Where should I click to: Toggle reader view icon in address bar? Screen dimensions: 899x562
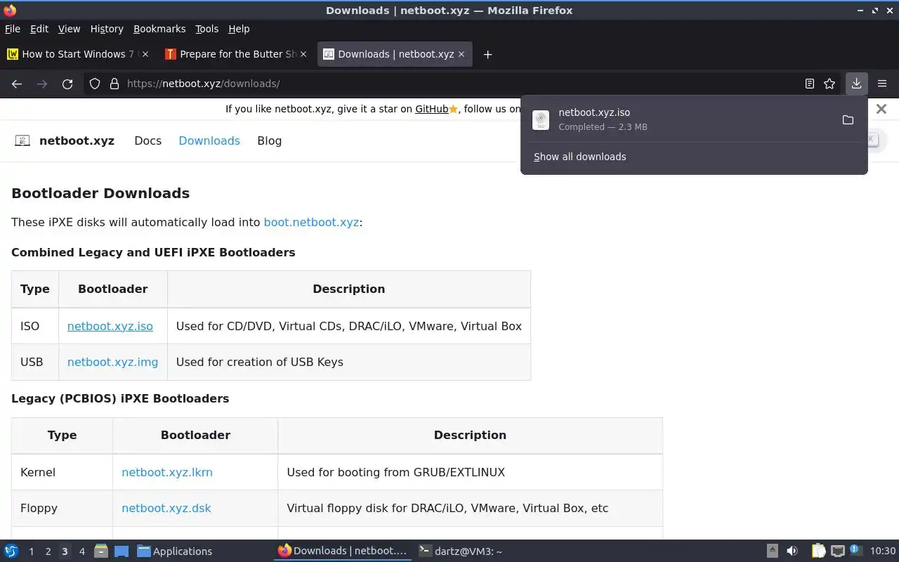810,84
